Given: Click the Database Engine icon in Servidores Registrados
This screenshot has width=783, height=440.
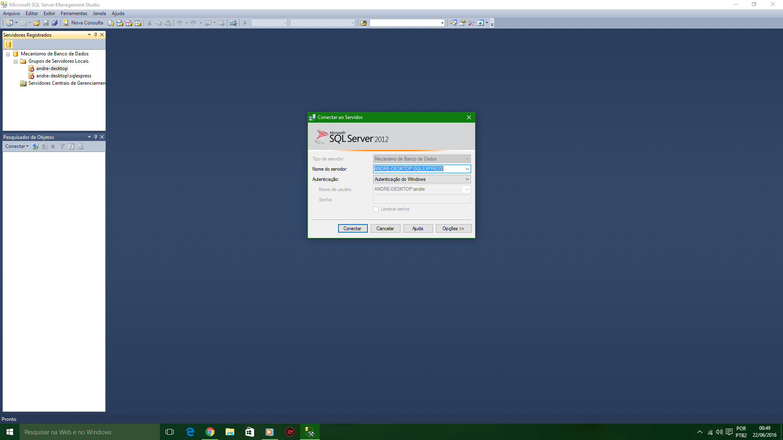Looking at the screenshot, I should pos(9,44).
